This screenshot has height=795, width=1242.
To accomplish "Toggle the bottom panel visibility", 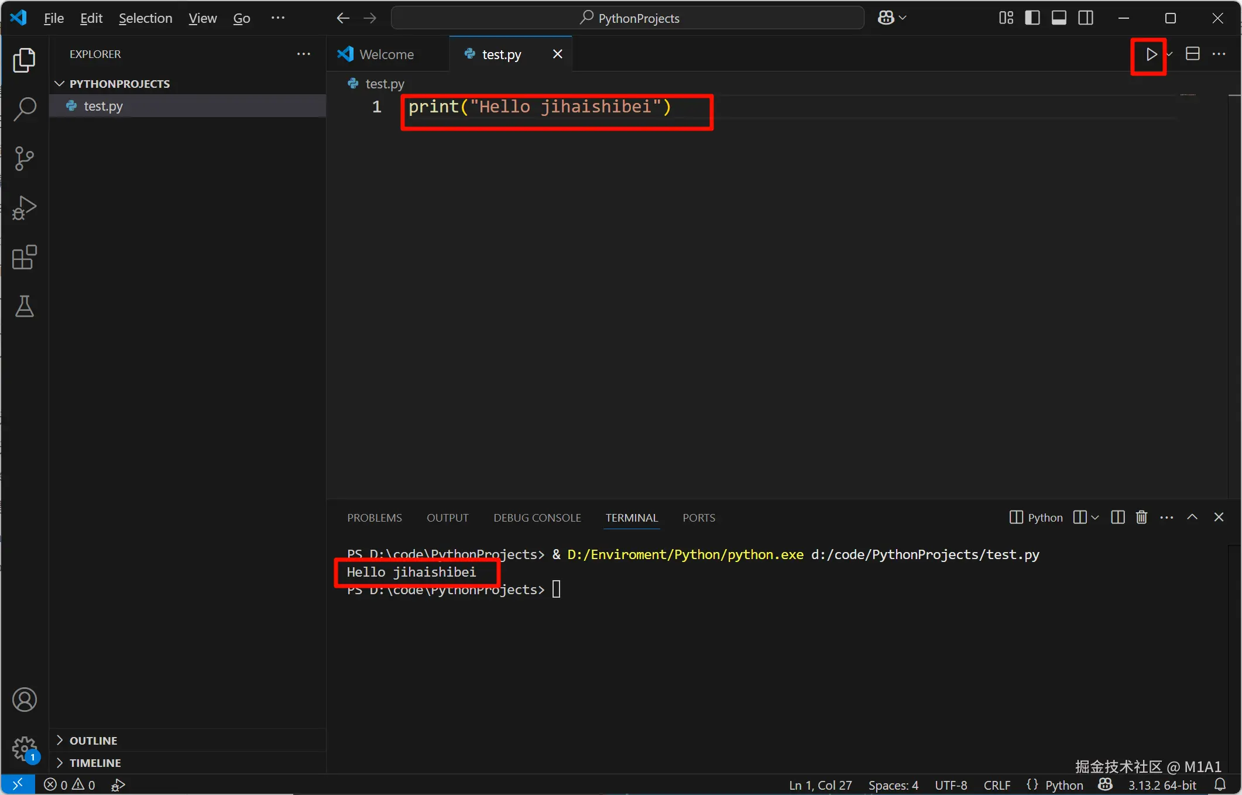I will pos(1059,18).
